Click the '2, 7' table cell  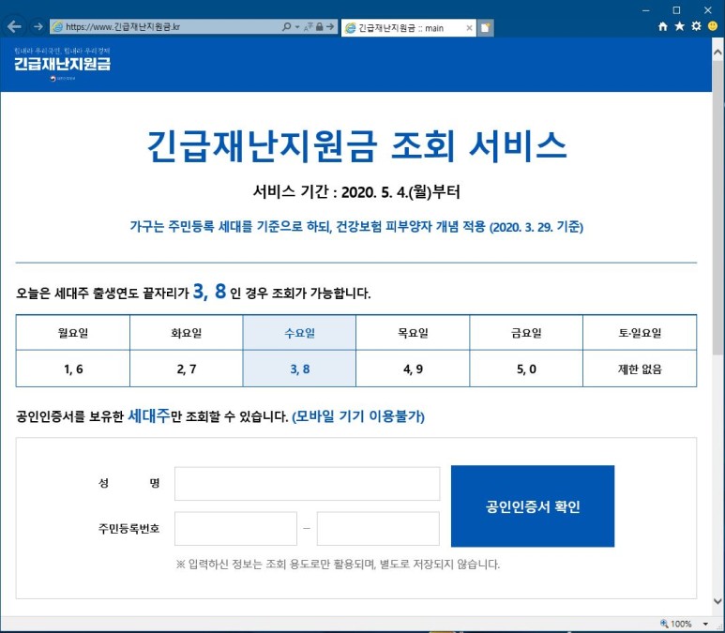pyautogui.click(x=187, y=369)
